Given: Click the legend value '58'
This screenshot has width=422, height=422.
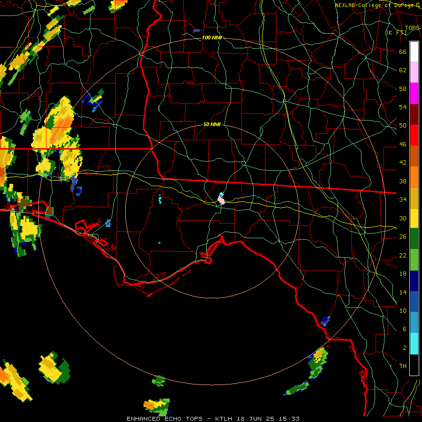Looking at the screenshot, I should point(403,89).
